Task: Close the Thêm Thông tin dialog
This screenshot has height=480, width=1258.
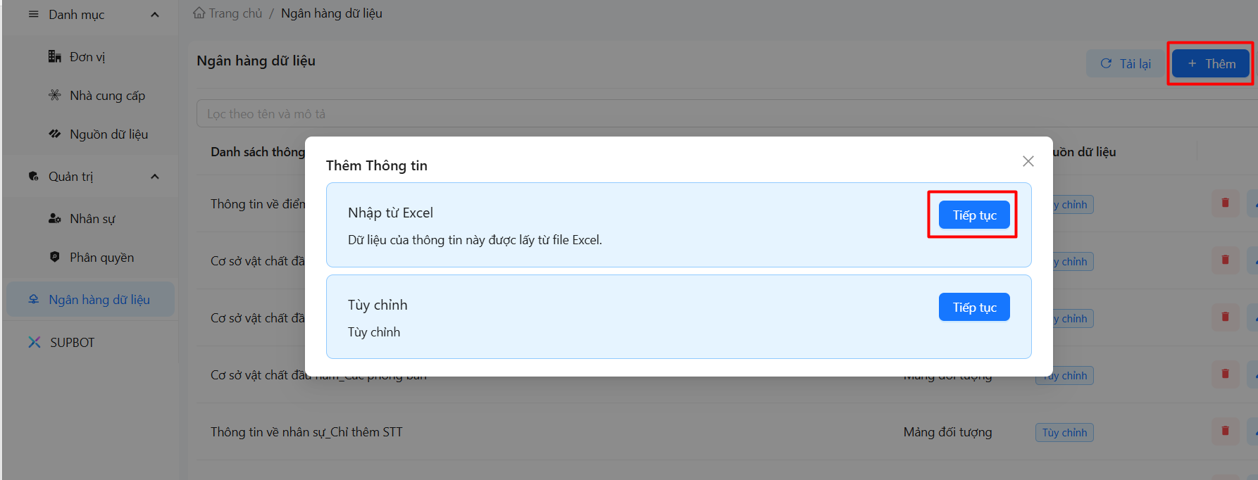Action: (x=1028, y=161)
